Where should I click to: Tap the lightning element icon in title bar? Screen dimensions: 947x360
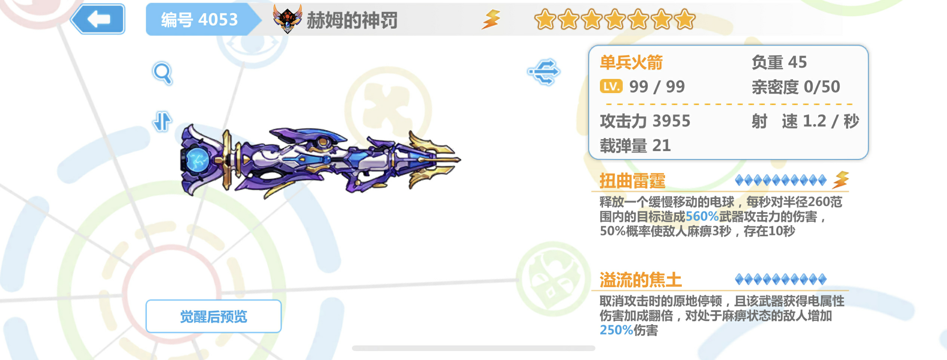(491, 19)
